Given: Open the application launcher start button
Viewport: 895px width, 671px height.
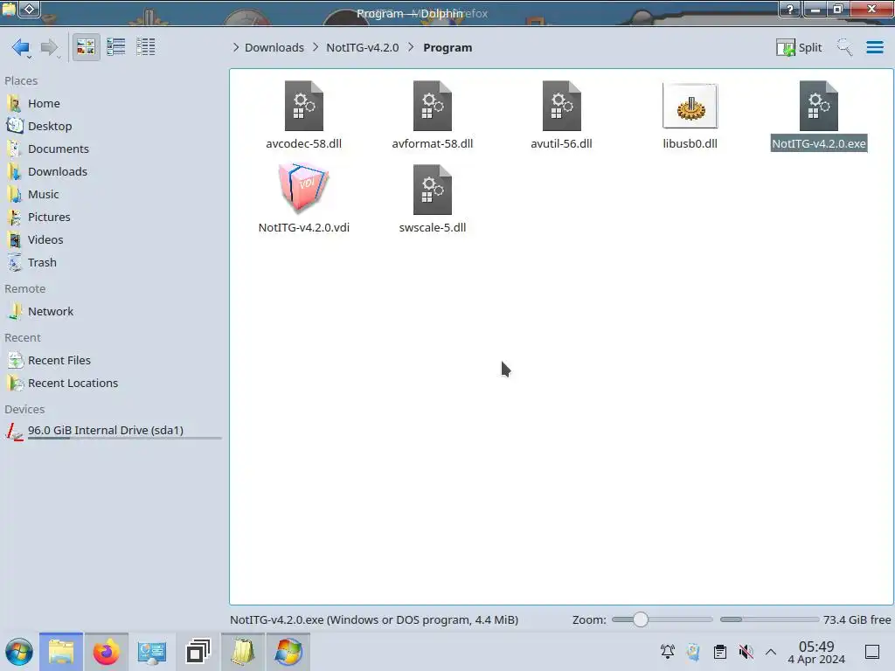Looking at the screenshot, I should click(19, 652).
